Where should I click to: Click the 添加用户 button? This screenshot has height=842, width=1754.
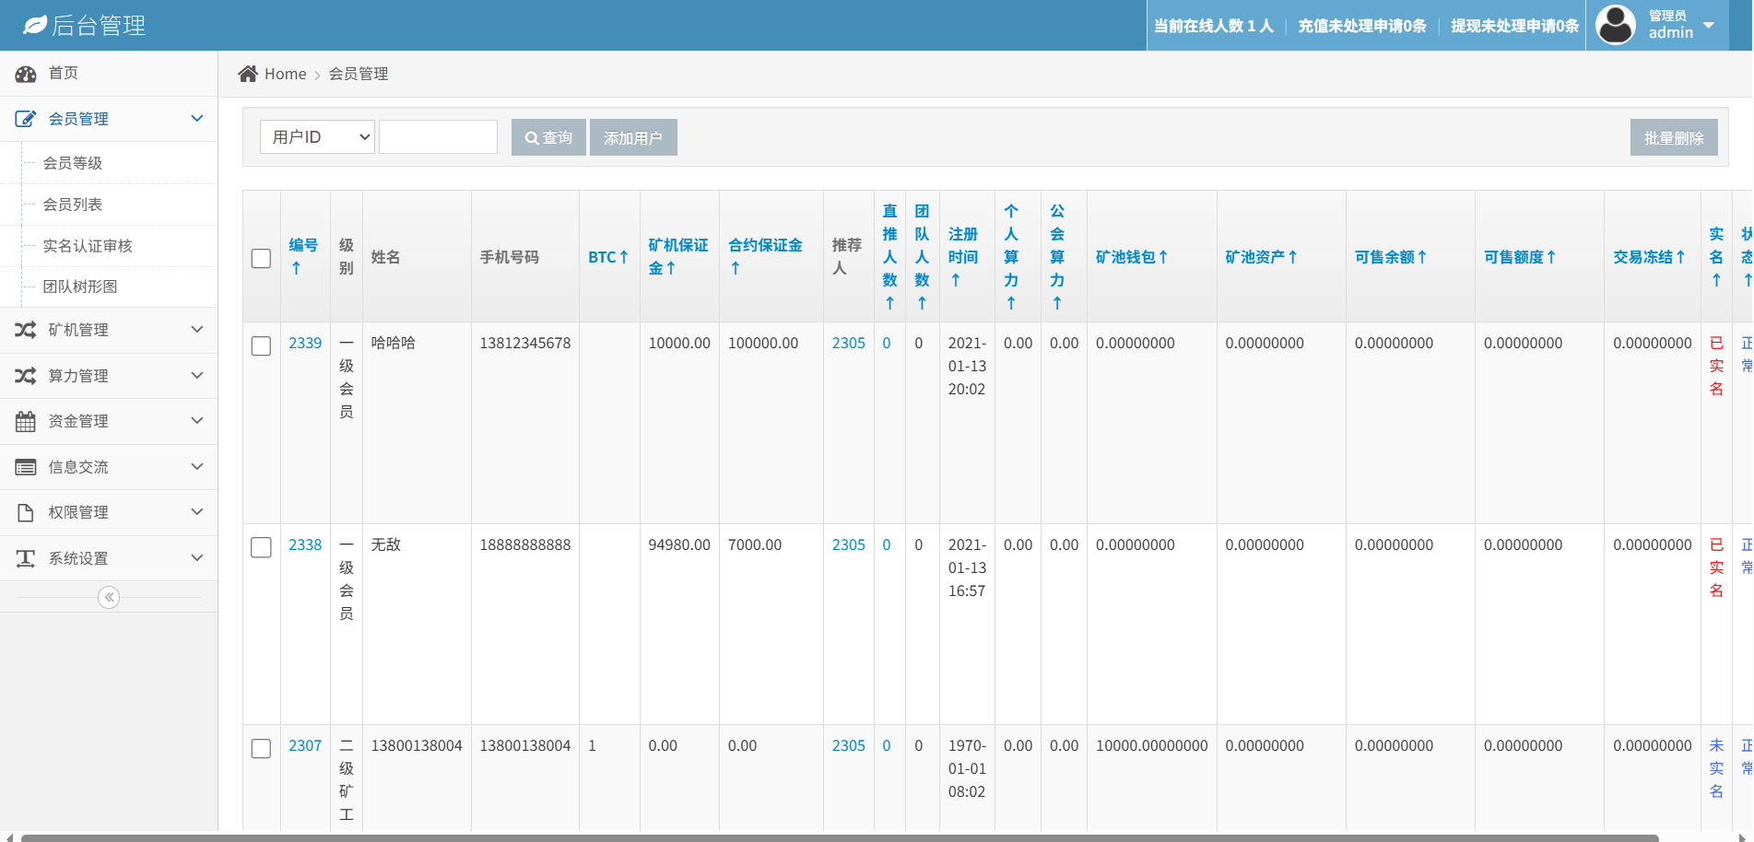pos(633,137)
